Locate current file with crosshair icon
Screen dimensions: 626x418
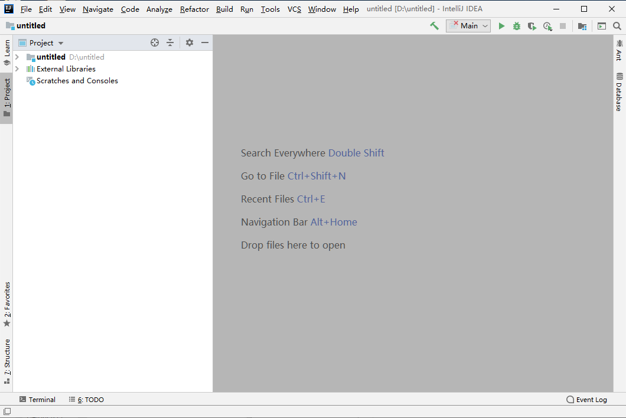(155, 43)
